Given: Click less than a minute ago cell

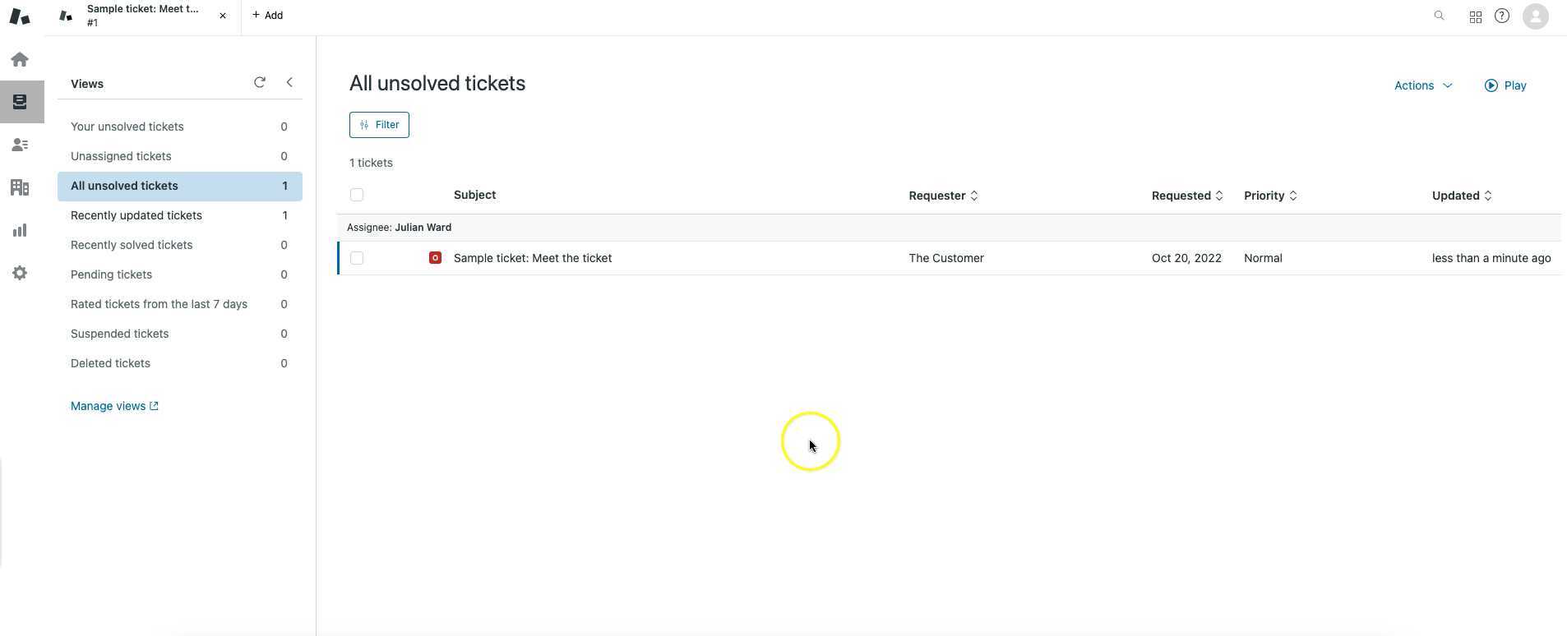Looking at the screenshot, I should 1491,258.
